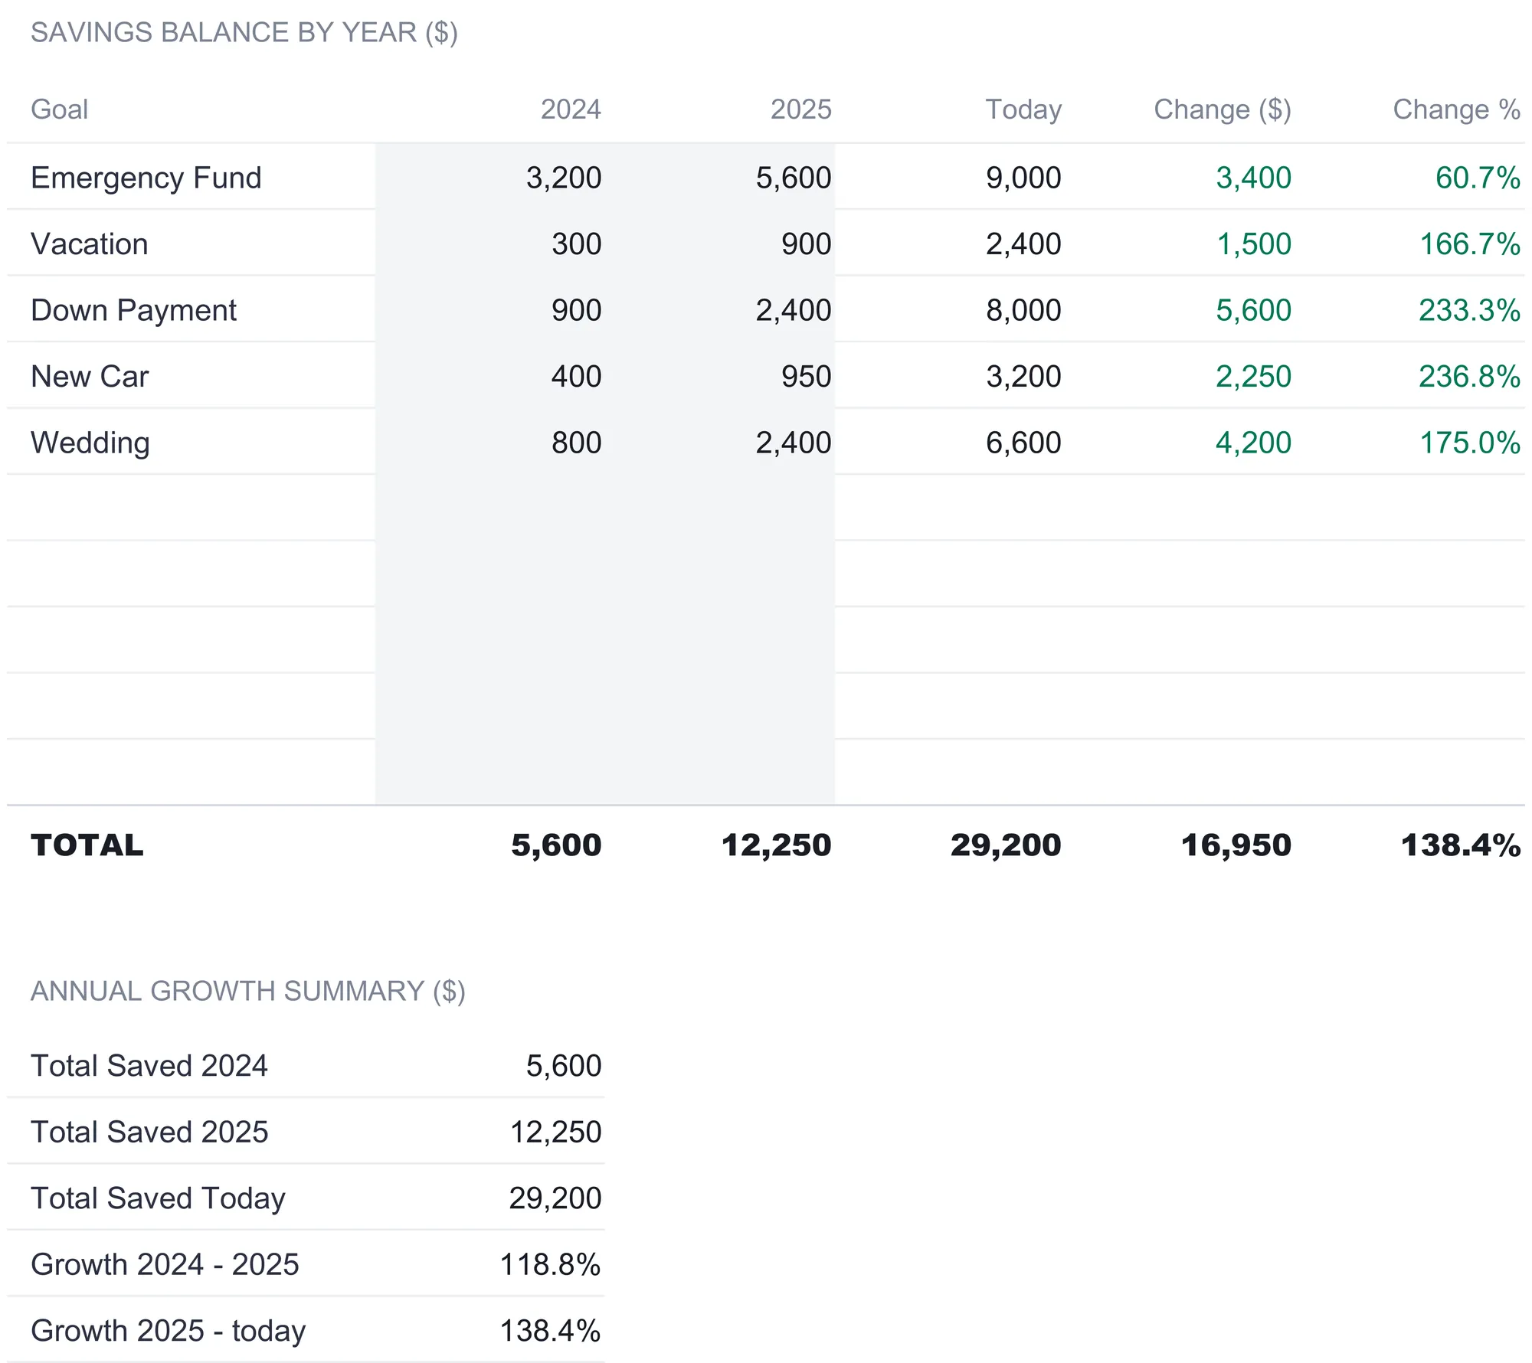Click the Today column header
The image size is (1532, 1363).
coord(1023,109)
